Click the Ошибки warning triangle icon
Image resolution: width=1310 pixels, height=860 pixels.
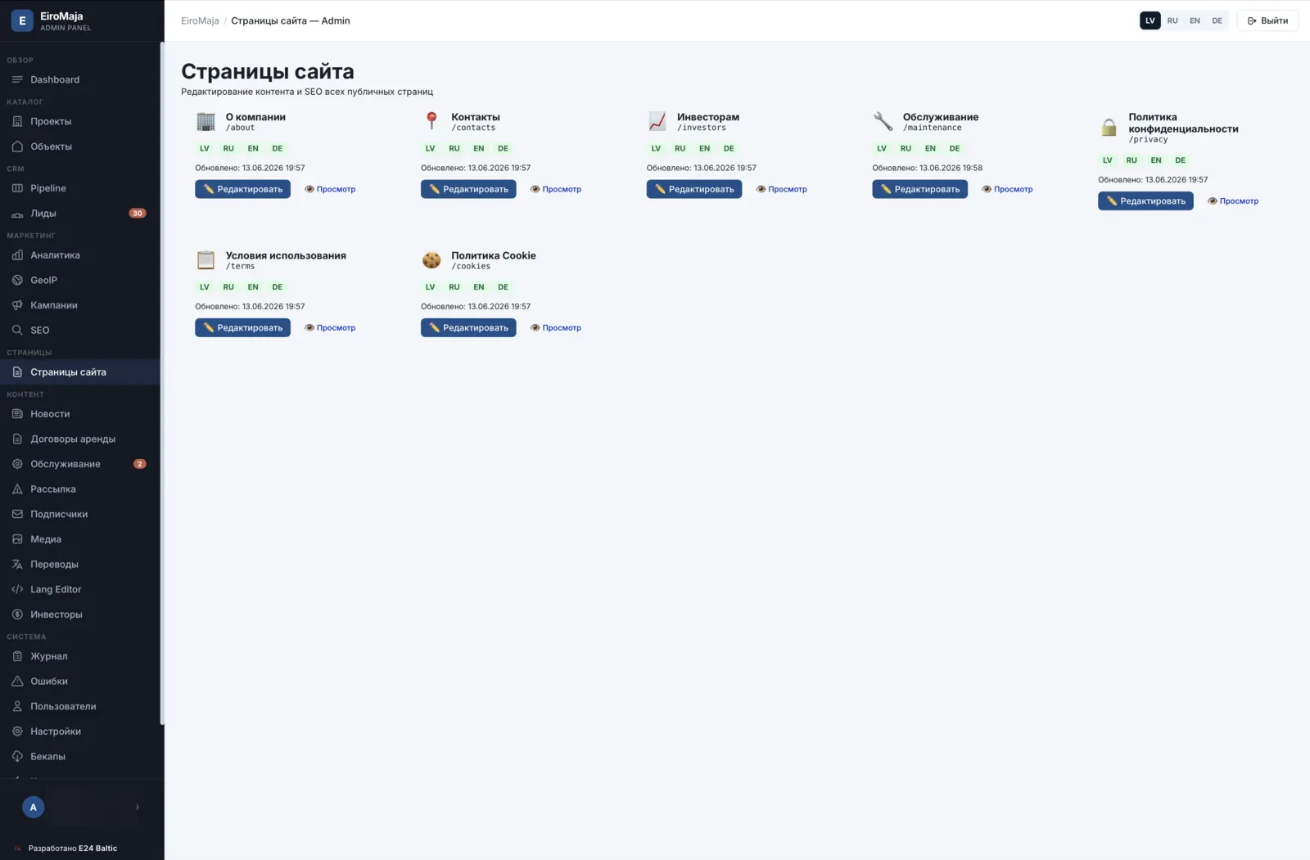coord(17,681)
